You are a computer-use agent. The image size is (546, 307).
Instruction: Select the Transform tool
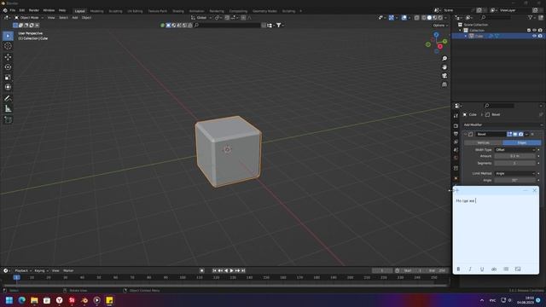pyautogui.click(x=8, y=87)
